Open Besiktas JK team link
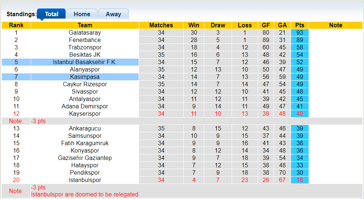This screenshot has width=364, height=199. click(85, 55)
